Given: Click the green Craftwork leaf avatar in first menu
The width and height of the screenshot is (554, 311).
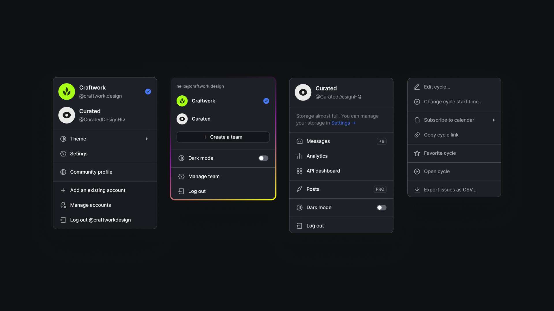Looking at the screenshot, I should coord(67,92).
